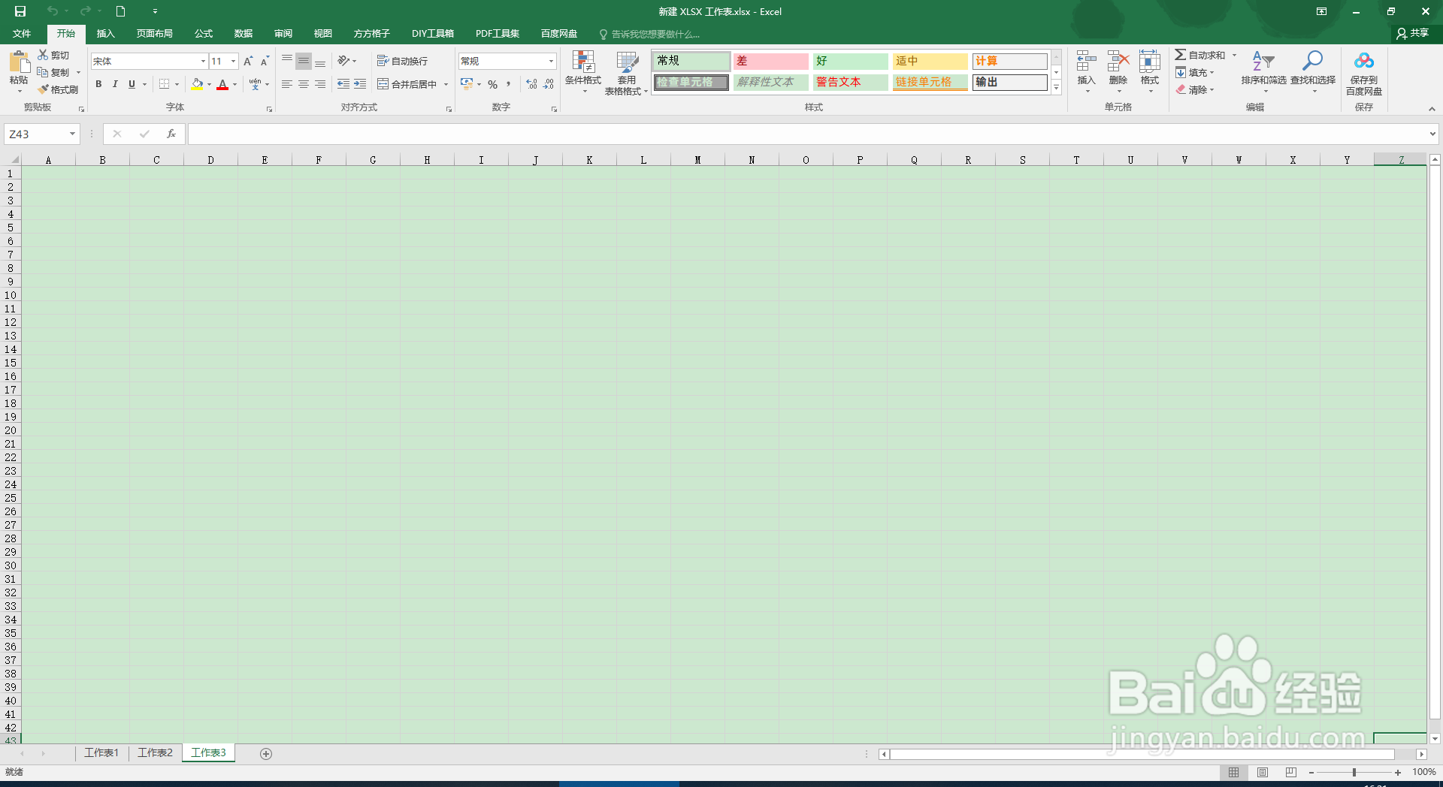1443x787 pixels.
Task: Click the 共享 Share button
Action: 1413,34
